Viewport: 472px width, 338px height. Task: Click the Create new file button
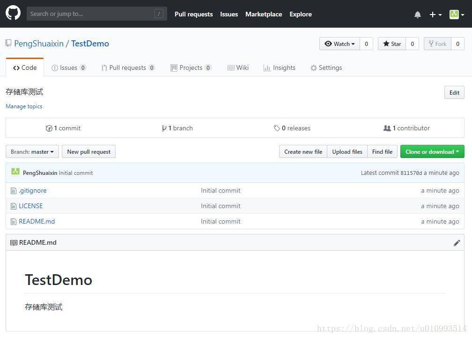tap(303, 151)
